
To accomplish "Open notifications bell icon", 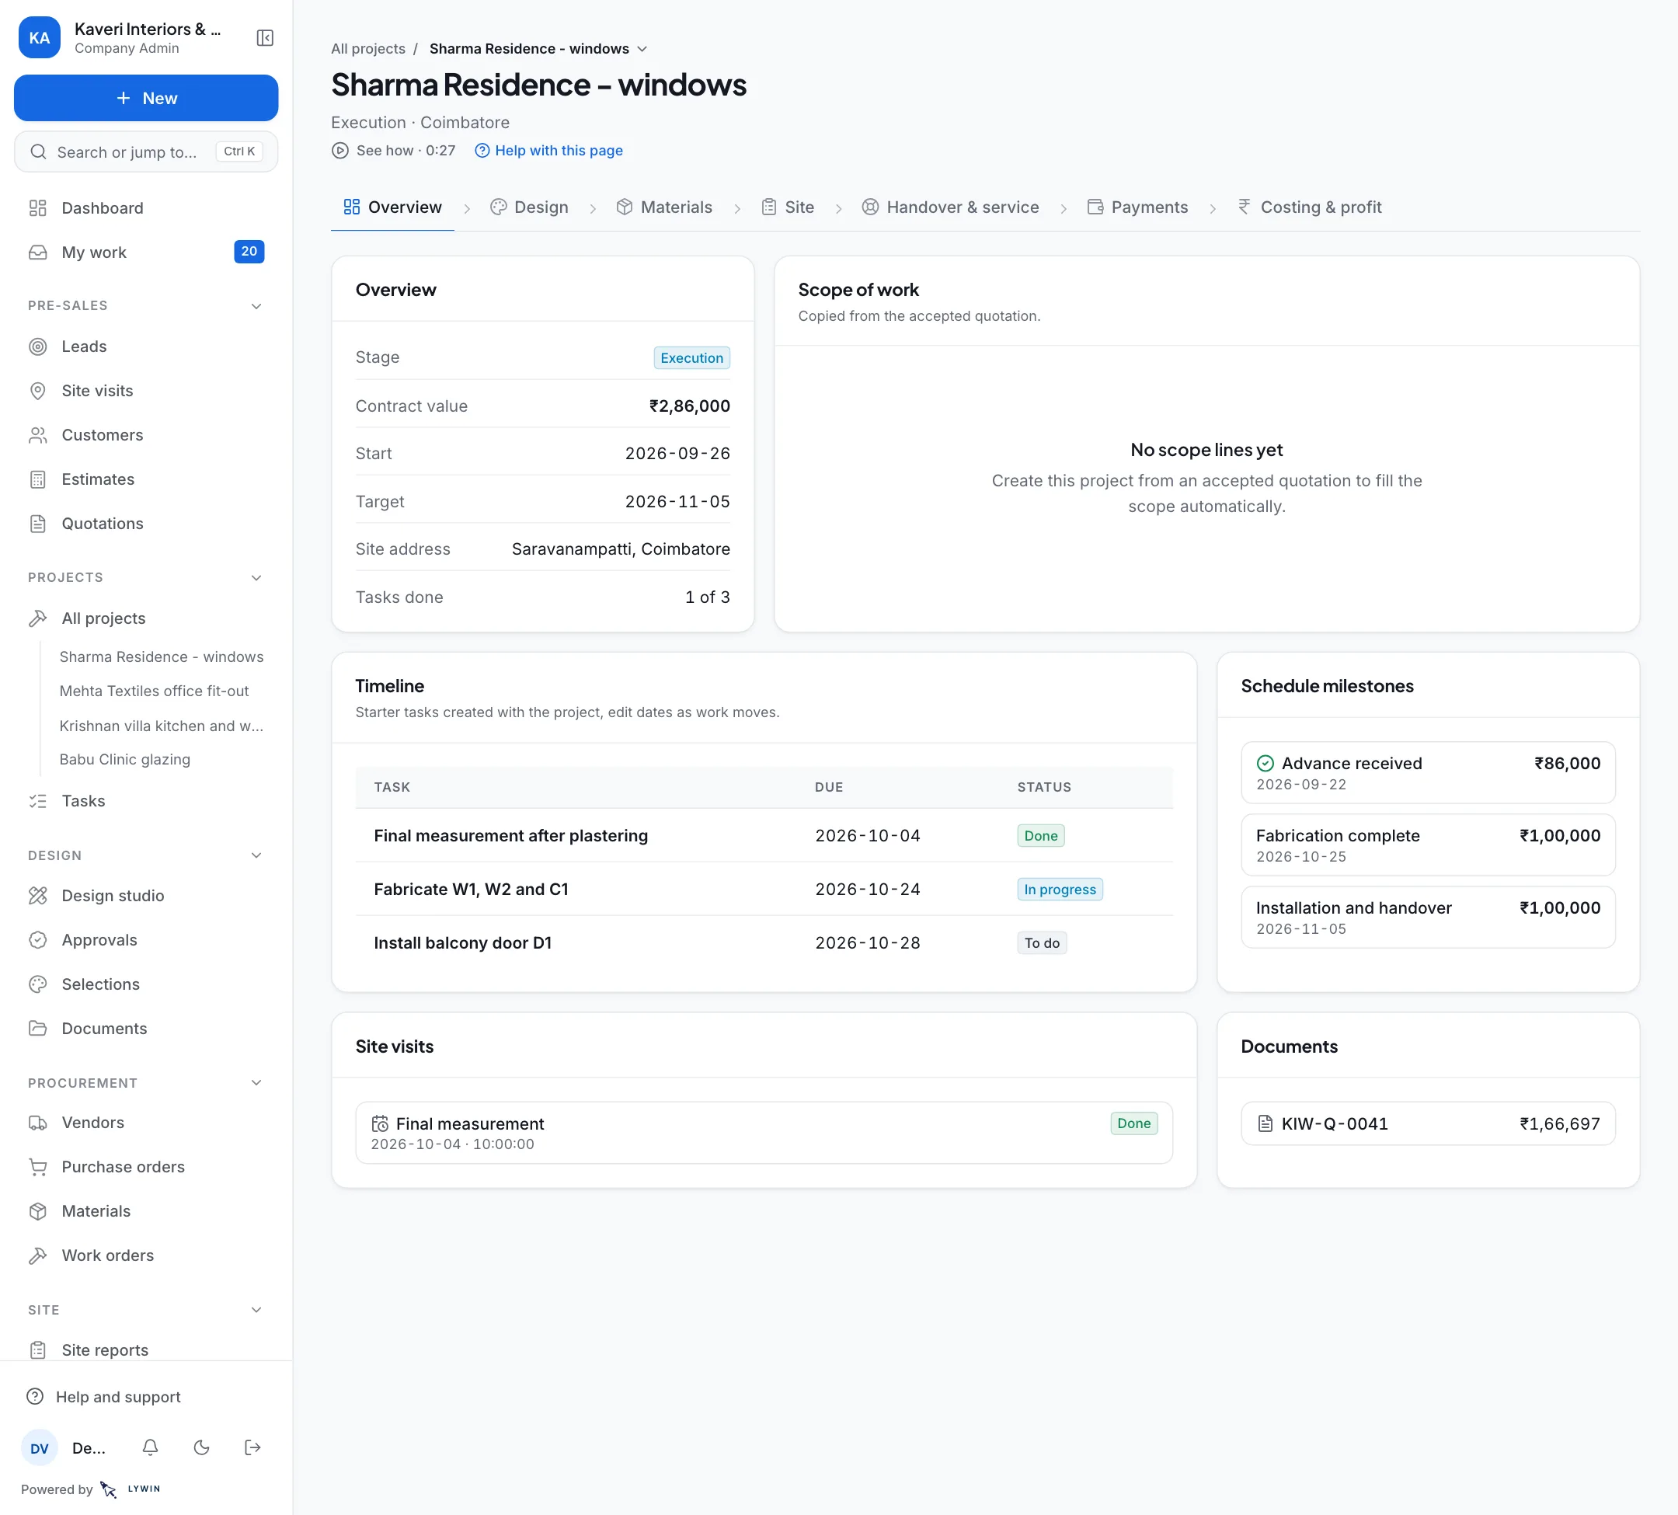I will click(150, 1447).
